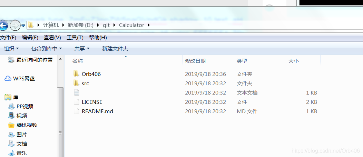The width and height of the screenshot is (363, 157).
Task: Open the 视频 library
Action: (22, 116)
